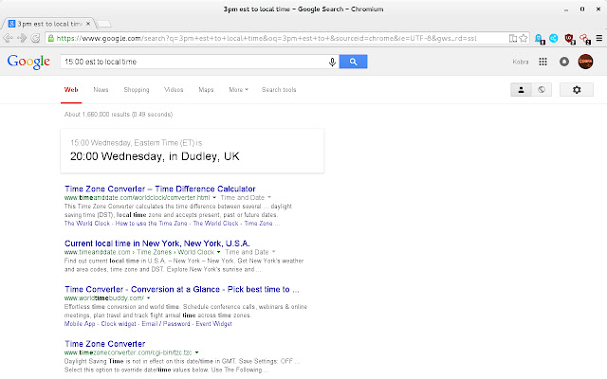Image resolution: width=607 pixels, height=379 pixels.
Task: Click the browser back arrow
Action: (8, 38)
